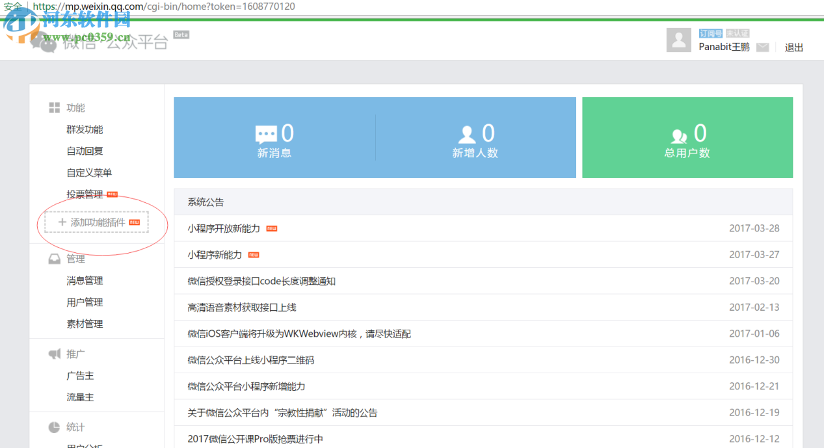Click the 未认证 status badge
824x448 pixels.
point(738,33)
